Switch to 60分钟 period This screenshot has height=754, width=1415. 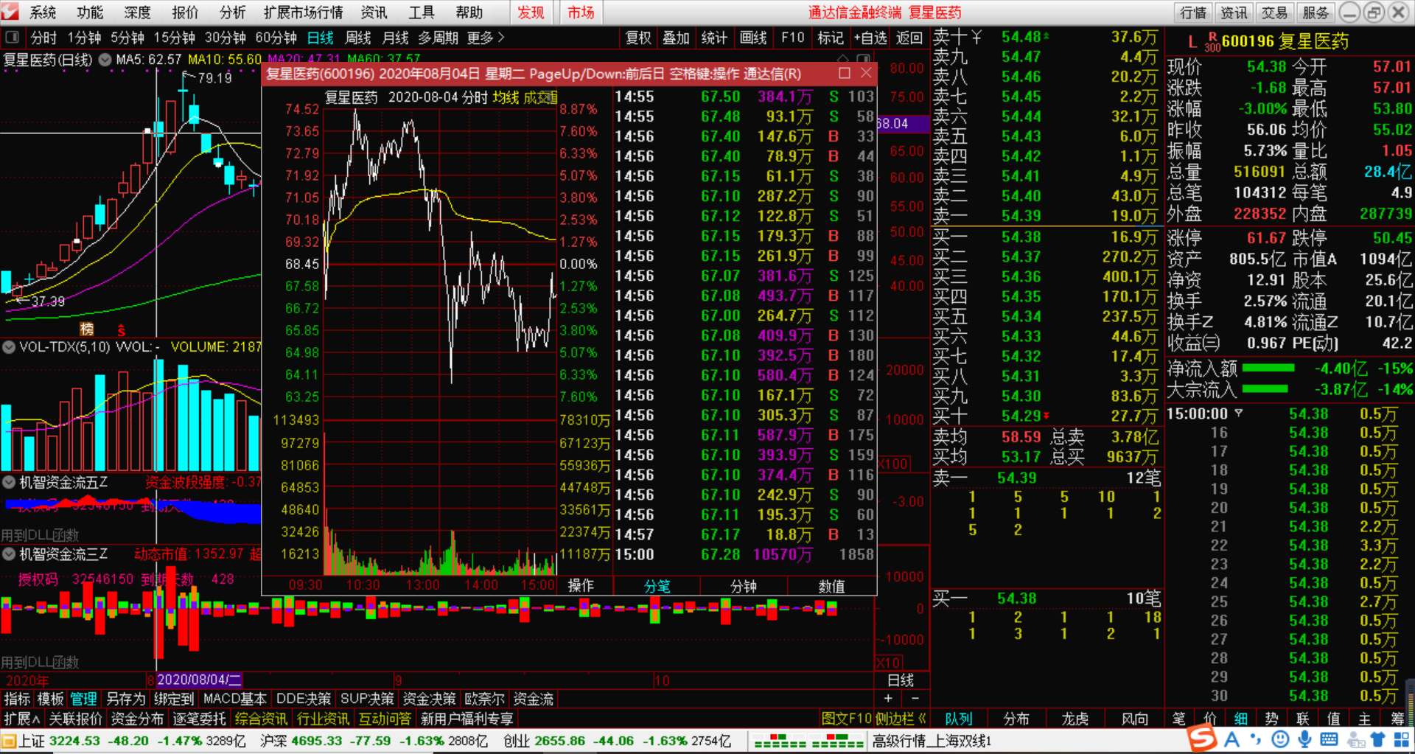[x=276, y=37]
